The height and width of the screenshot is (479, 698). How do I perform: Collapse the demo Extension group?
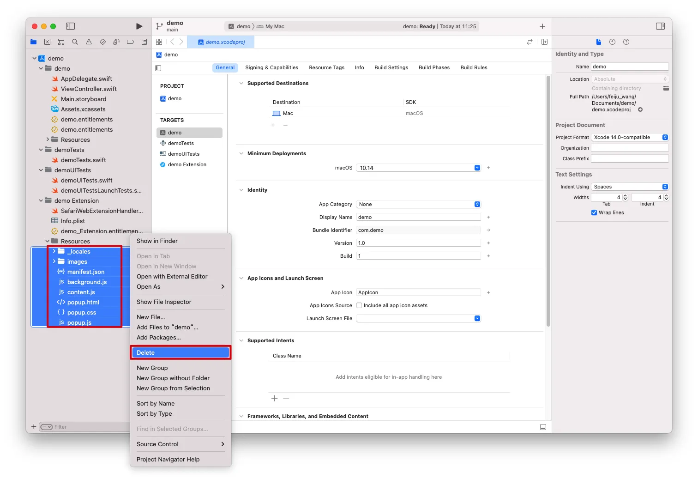(41, 200)
